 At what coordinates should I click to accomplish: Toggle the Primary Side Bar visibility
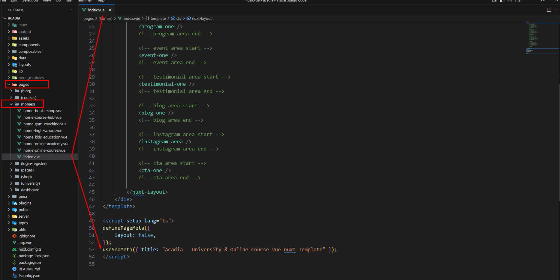502,1
